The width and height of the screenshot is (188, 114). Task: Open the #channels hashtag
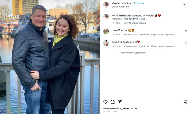118,19
